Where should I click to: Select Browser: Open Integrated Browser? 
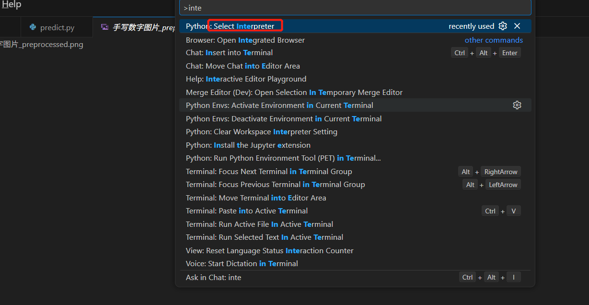pyautogui.click(x=355, y=40)
